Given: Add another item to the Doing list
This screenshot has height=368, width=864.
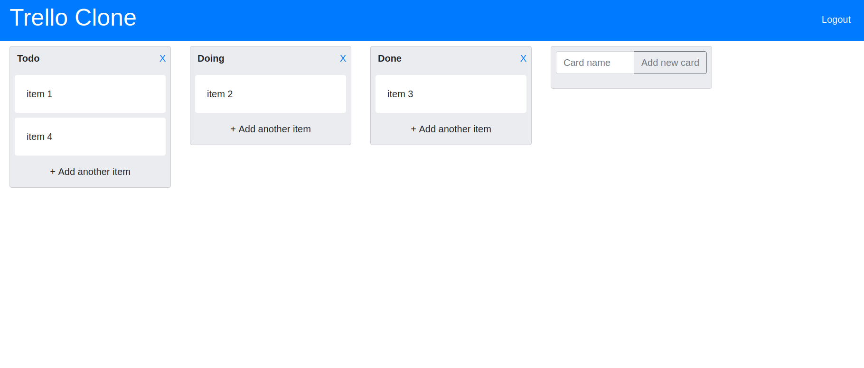Looking at the screenshot, I should pyautogui.click(x=271, y=129).
